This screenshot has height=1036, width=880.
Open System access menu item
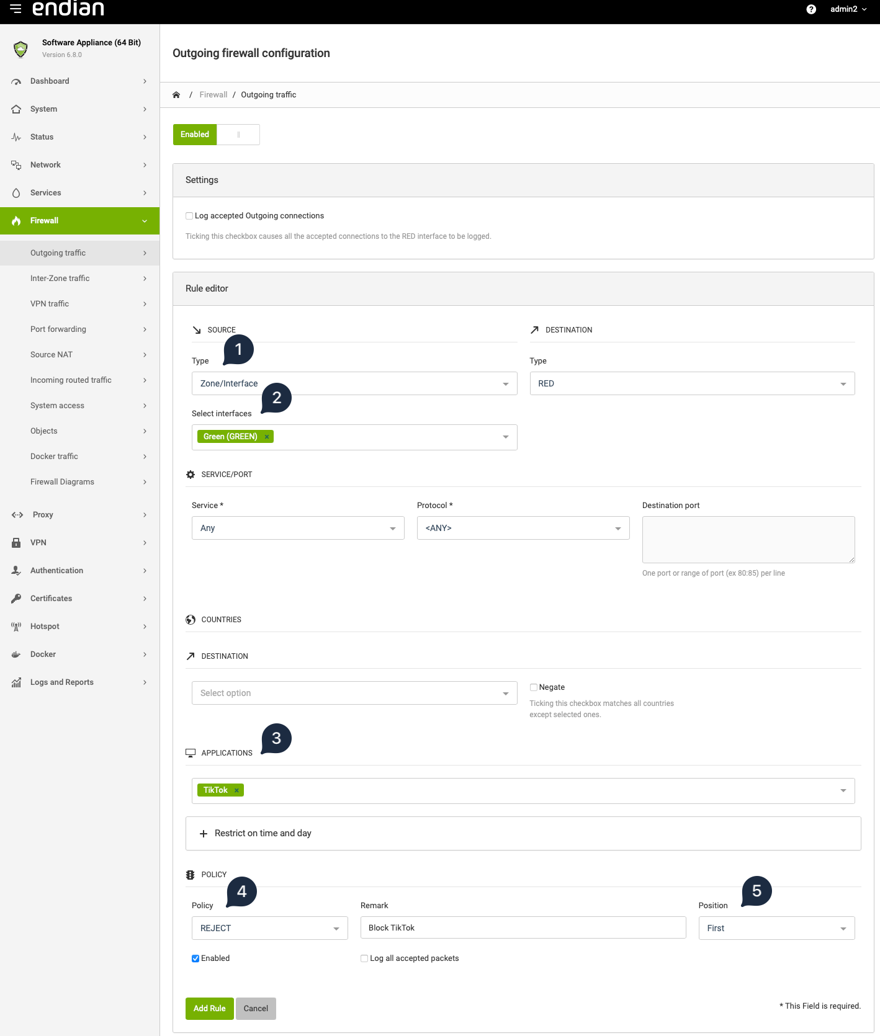click(x=79, y=406)
